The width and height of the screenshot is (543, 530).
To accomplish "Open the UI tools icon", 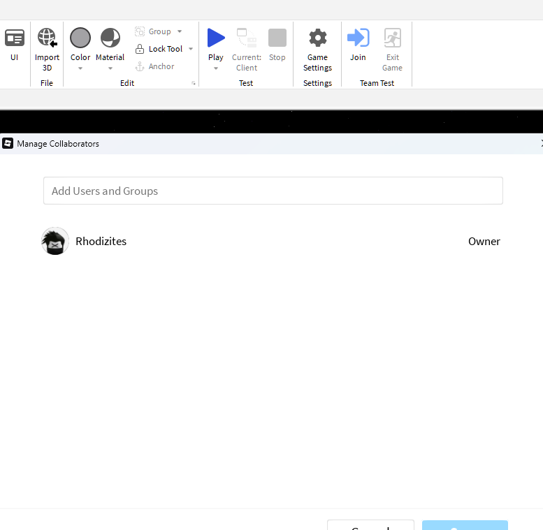I will (x=14, y=38).
